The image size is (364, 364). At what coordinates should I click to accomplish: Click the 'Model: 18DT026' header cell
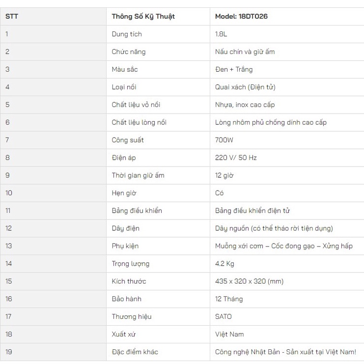click(241, 16)
